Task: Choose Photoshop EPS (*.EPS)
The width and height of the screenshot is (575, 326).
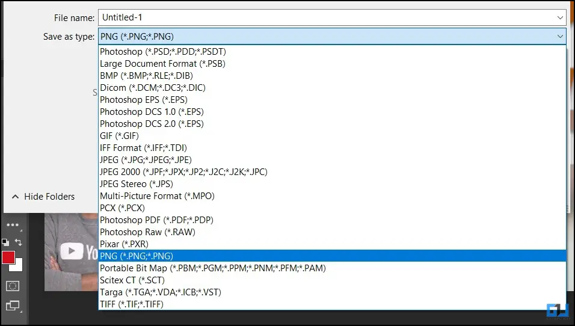Action: [x=332, y=100]
